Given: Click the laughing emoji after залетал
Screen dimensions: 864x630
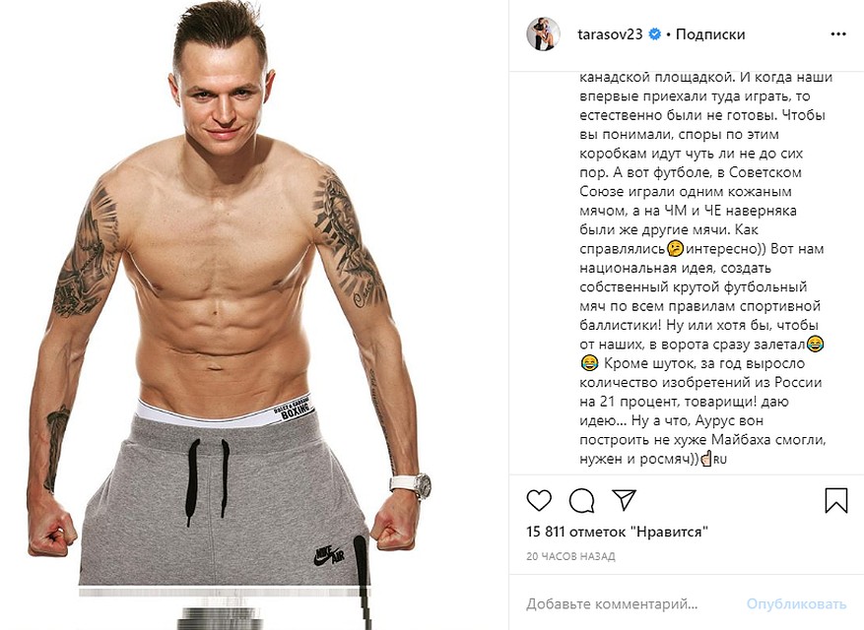Looking at the screenshot, I should pyautogui.click(x=815, y=345).
